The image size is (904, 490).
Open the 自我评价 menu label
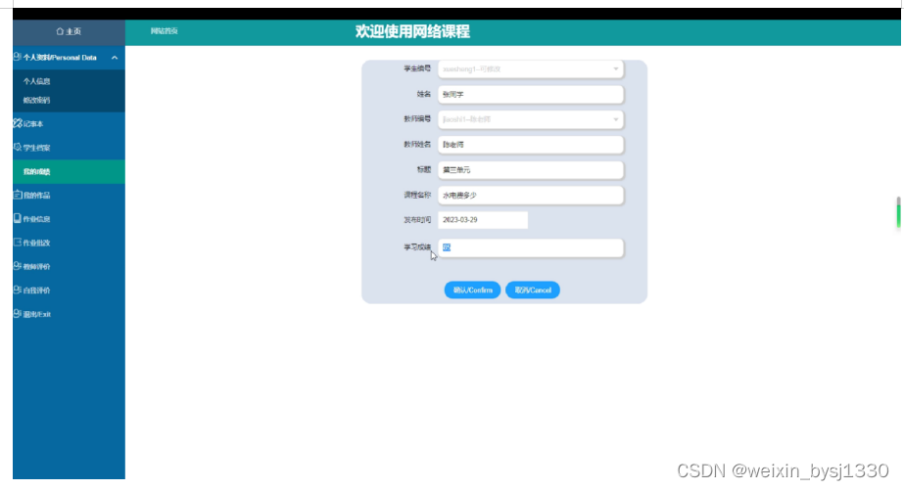[36, 290]
